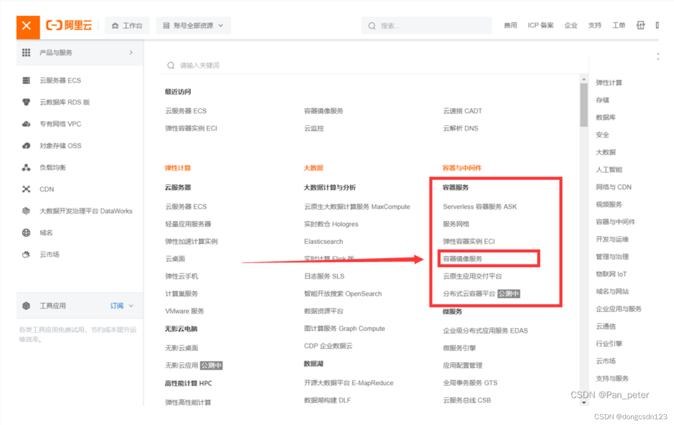Image resolution: width=674 pixels, height=425 pixels.
Task: Open 全局事务服务 GTS link
Action: click(470, 383)
